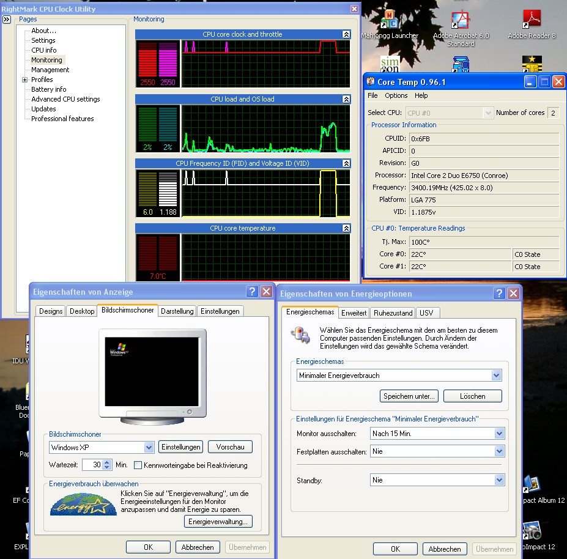567x559 pixels.
Task: Open the Standby dropdown
Action: tap(499, 480)
